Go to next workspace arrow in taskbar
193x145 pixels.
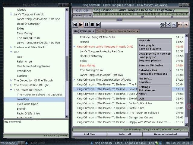click(x=23, y=143)
